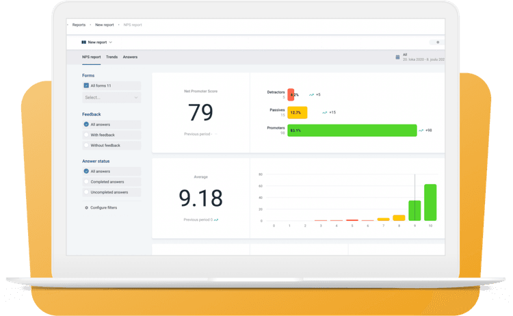The height and width of the screenshot is (316, 513).
Task: Go to Reports breadcrumb link
Action: (79, 25)
